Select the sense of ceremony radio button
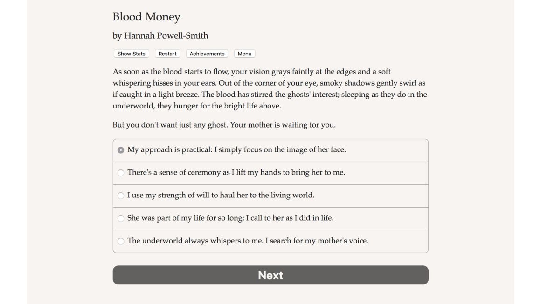The width and height of the screenshot is (541, 304). coord(121,173)
